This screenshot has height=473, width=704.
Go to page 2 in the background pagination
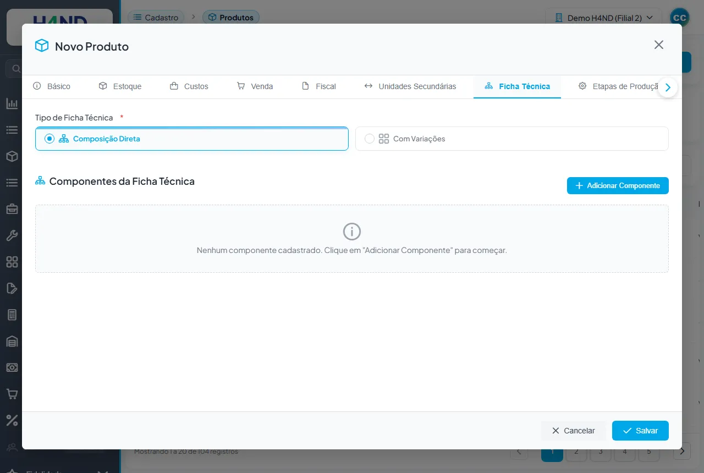(x=576, y=452)
